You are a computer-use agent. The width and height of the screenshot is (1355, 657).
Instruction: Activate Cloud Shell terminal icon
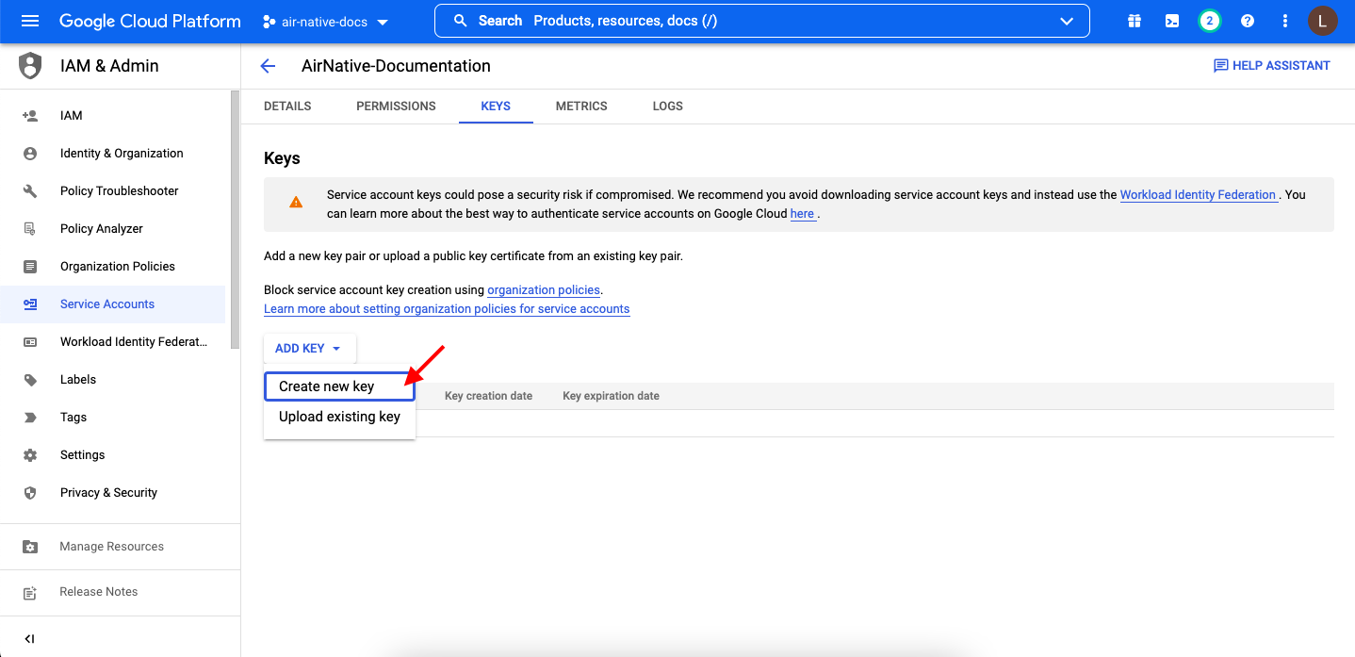[x=1172, y=21]
